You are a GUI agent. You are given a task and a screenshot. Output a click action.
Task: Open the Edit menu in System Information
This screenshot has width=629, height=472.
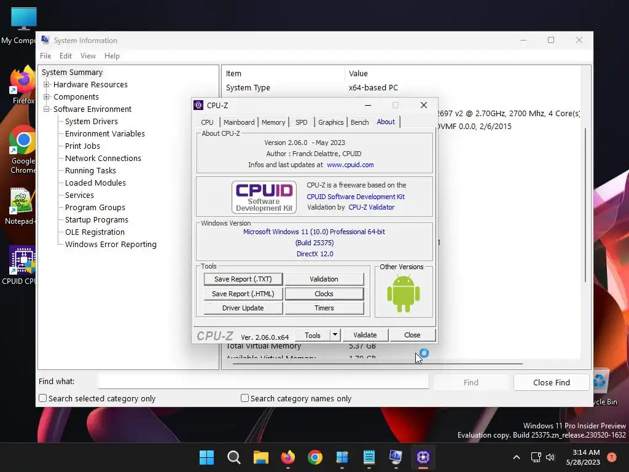click(x=65, y=56)
